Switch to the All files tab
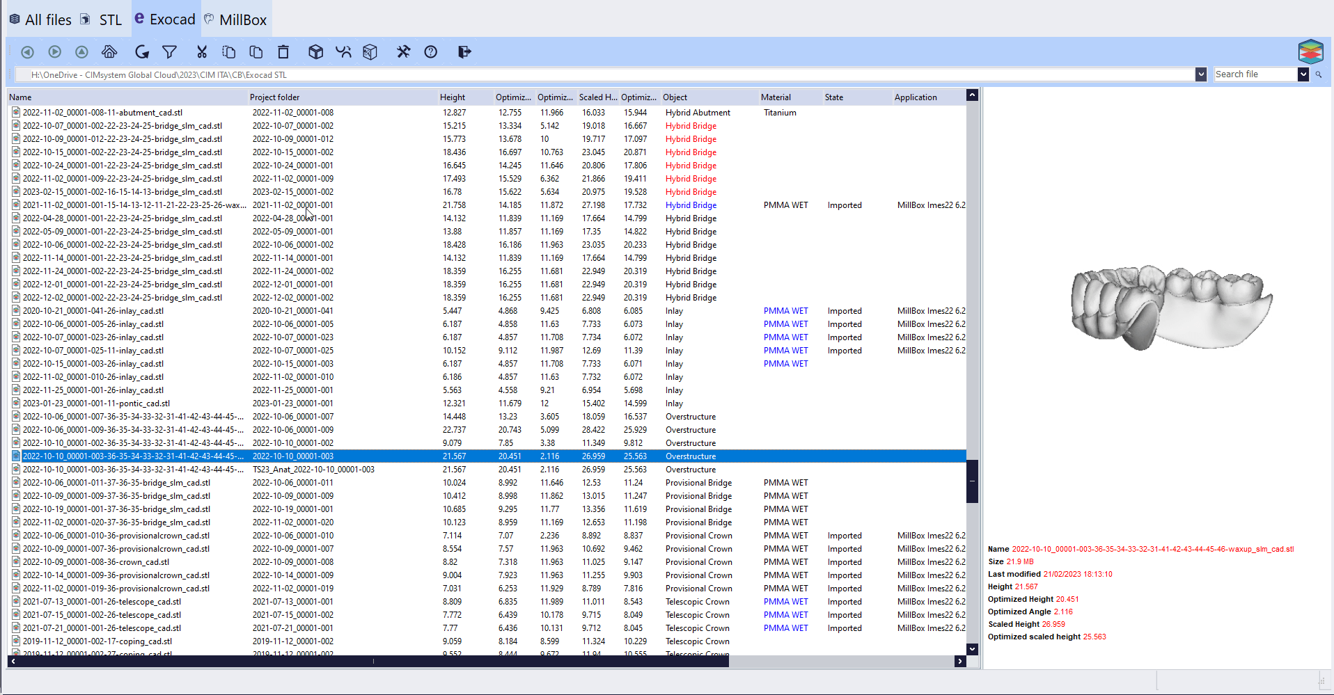The width and height of the screenshot is (1334, 695). pos(40,19)
